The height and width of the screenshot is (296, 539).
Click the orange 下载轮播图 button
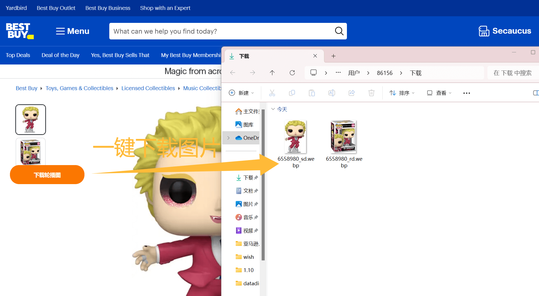point(47,175)
